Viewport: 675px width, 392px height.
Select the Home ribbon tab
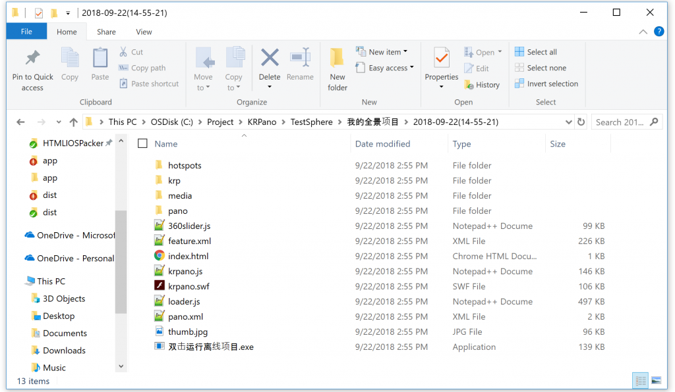coord(67,32)
